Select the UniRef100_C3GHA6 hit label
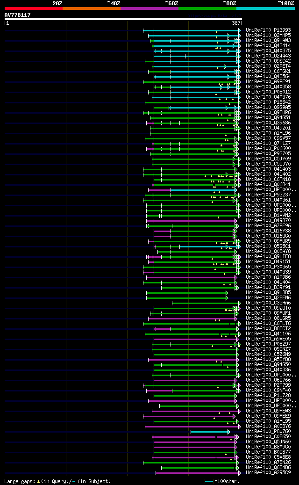 [269, 303]
